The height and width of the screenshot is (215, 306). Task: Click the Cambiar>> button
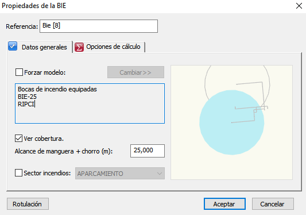[135, 72]
